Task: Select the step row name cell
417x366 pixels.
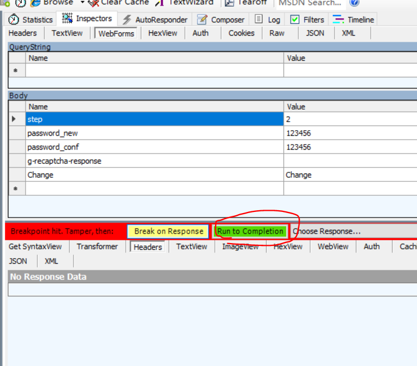Action: [x=155, y=119]
